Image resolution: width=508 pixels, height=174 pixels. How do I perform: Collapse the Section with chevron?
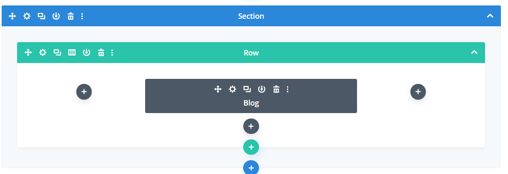pyautogui.click(x=490, y=16)
